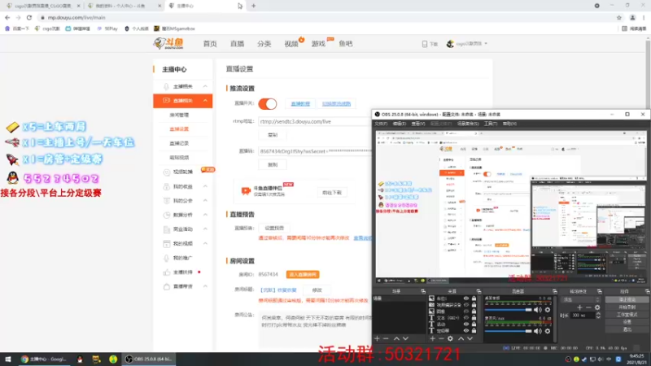
Task: Pop out the OBS sources dock
Action: (478, 291)
